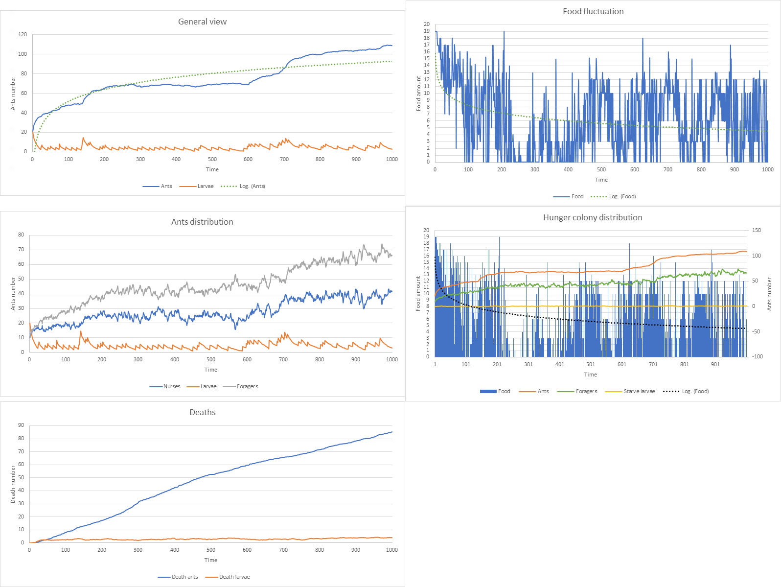Click 'Log. (Food)' legend in Hunger colony chart
The height and width of the screenshot is (587, 781).
(x=686, y=391)
